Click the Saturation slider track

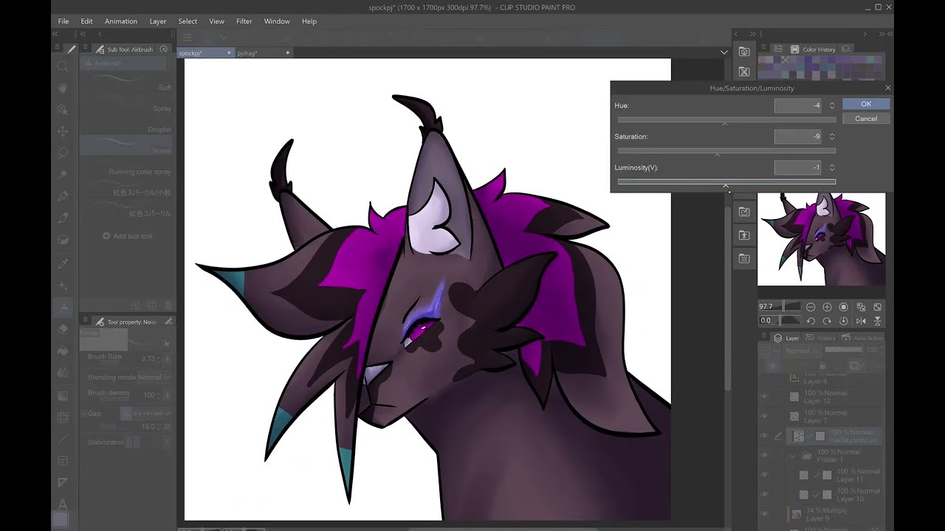pos(726,150)
